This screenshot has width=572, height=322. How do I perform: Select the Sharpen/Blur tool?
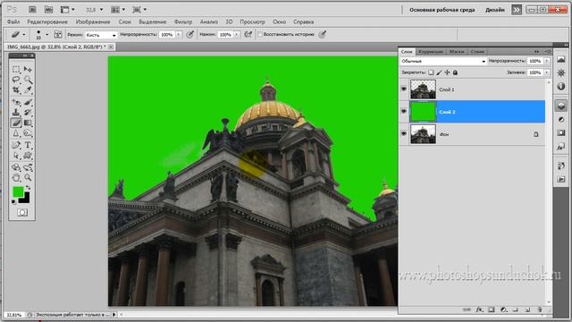[16, 133]
